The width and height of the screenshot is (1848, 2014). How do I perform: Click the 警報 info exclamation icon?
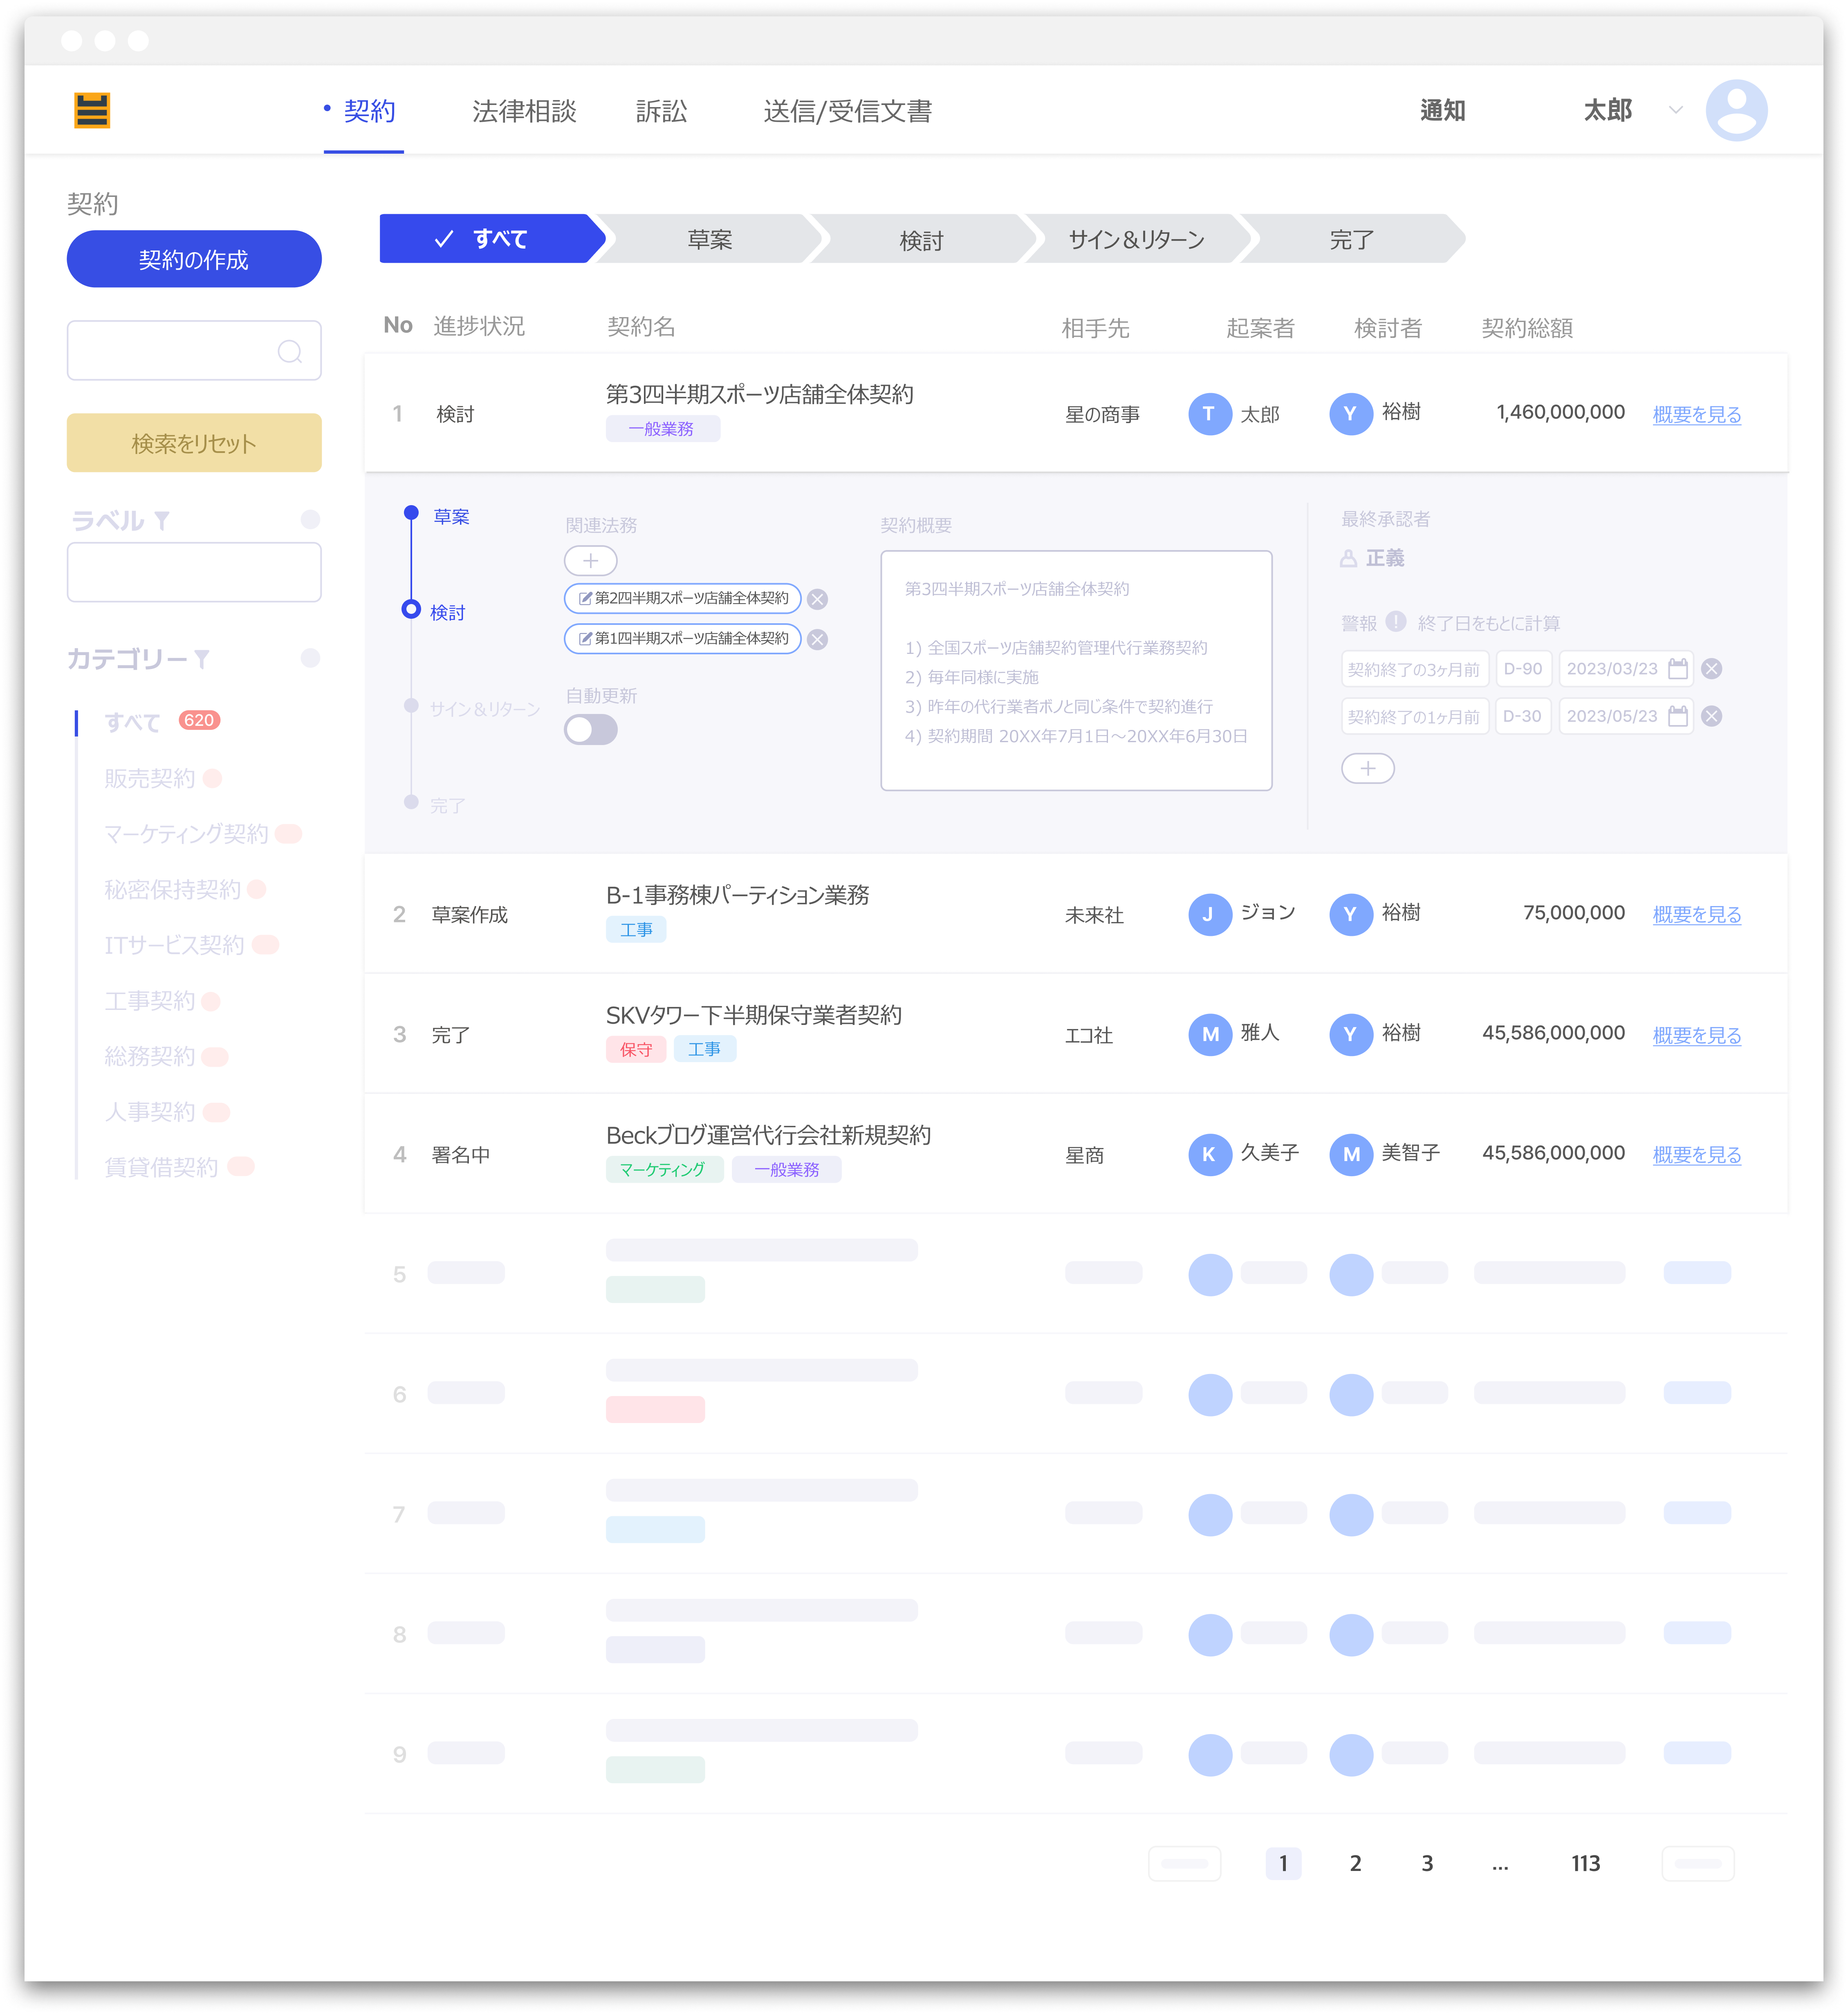coord(1396,622)
